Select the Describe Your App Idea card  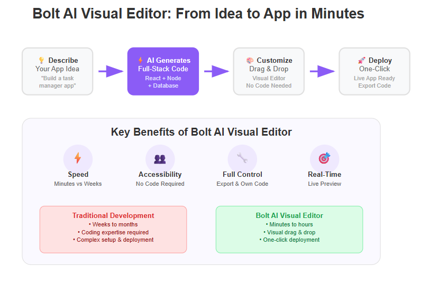pyautogui.click(x=58, y=71)
